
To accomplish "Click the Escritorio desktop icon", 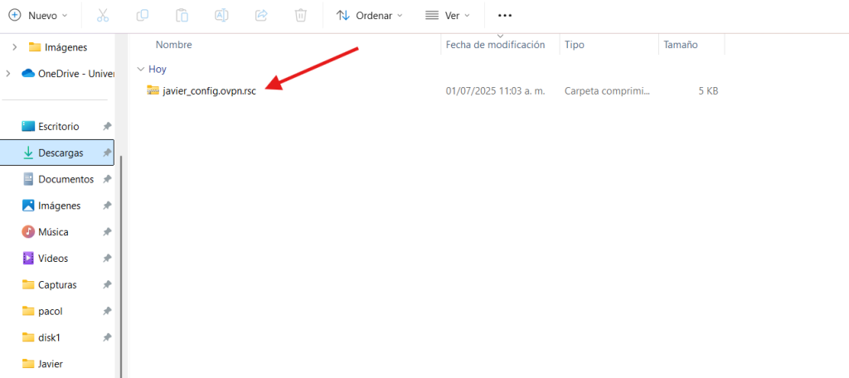I will [x=28, y=126].
